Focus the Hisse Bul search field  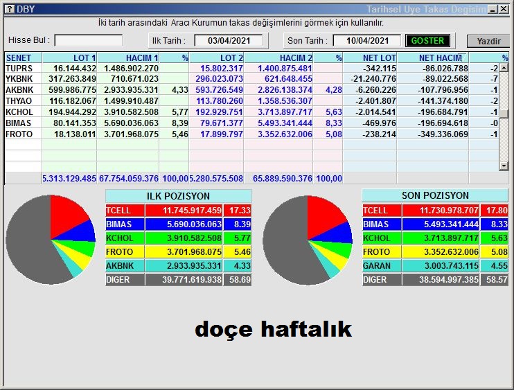(89, 41)
